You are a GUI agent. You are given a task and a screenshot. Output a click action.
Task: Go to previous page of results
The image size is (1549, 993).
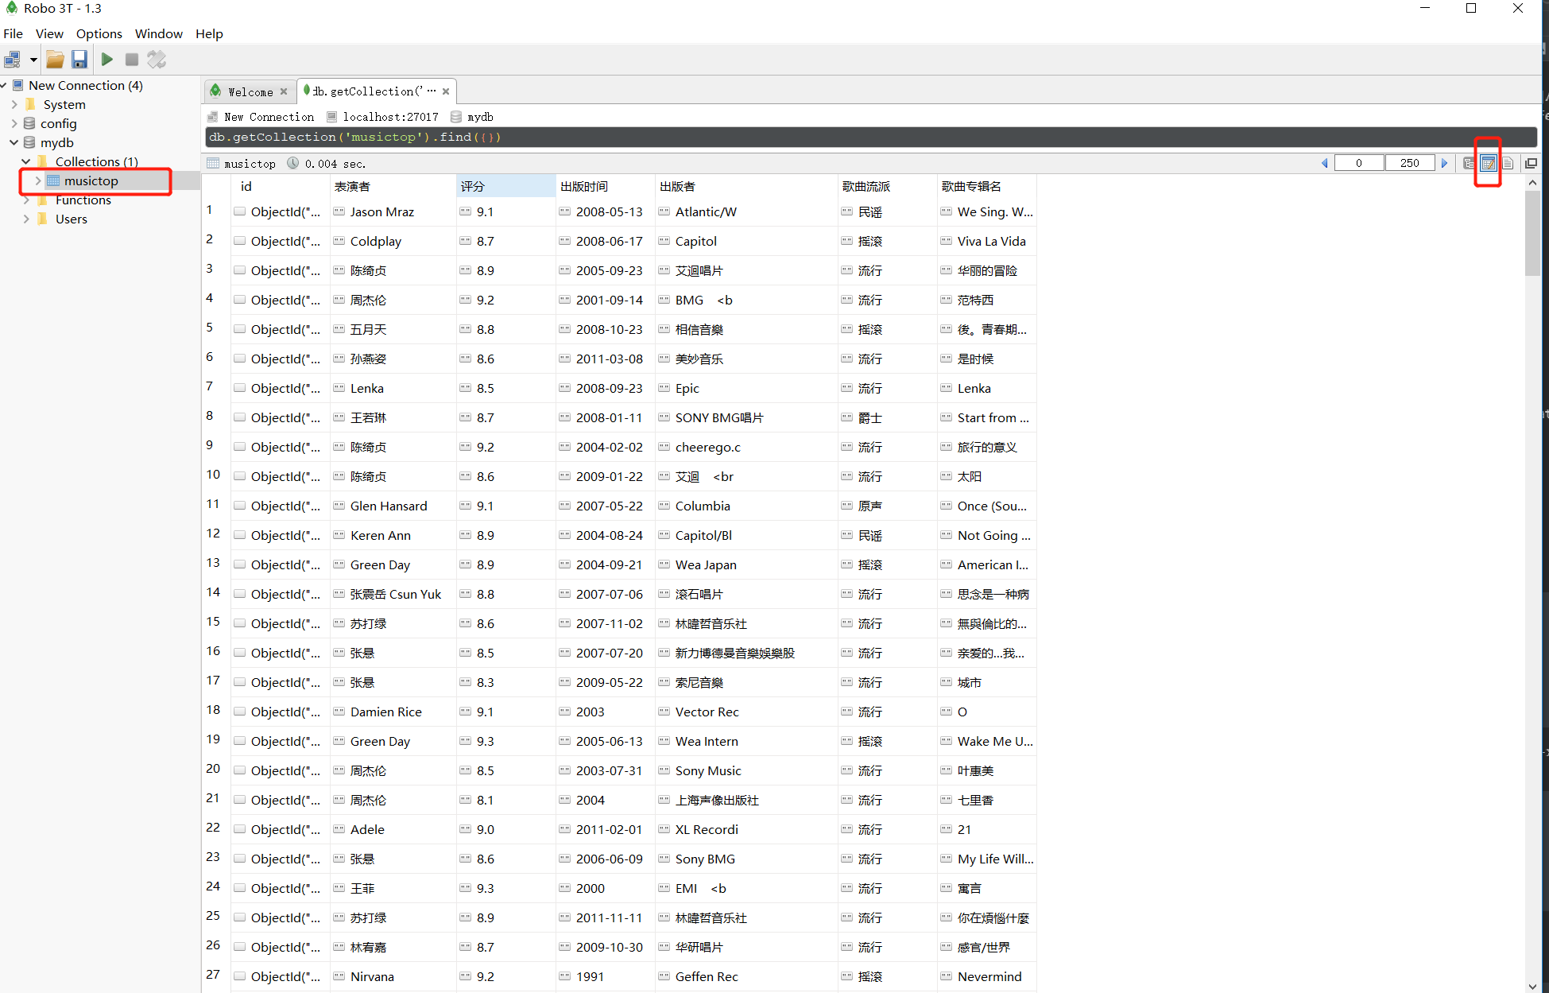(1325, 163)
